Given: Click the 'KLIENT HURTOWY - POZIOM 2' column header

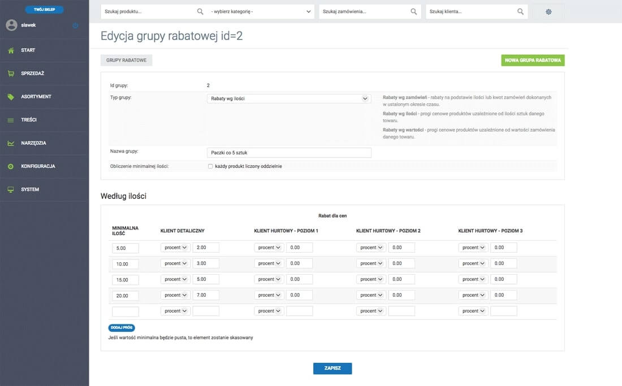Looking at the screenshot, I should coord(388,231).
